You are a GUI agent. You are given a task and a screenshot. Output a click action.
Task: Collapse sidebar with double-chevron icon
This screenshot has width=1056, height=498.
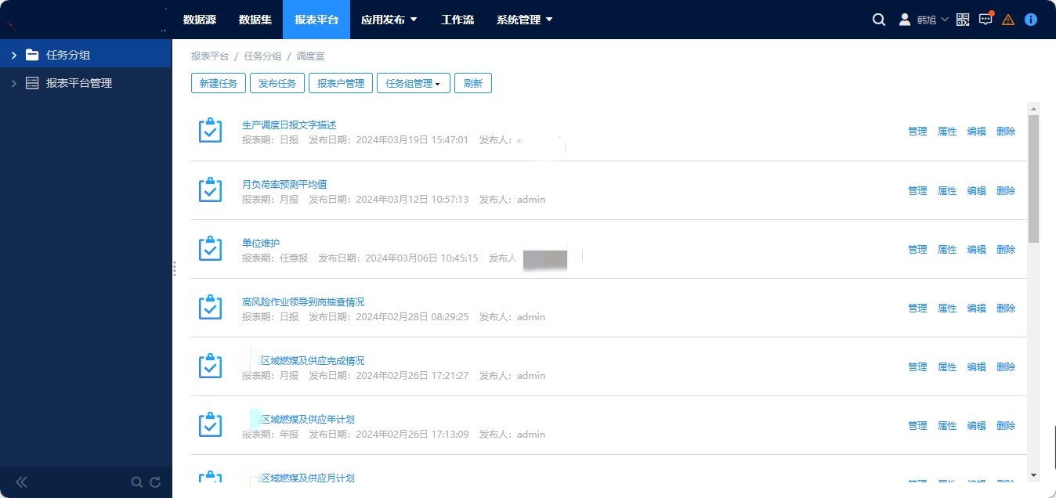click(x=21, y=482)
